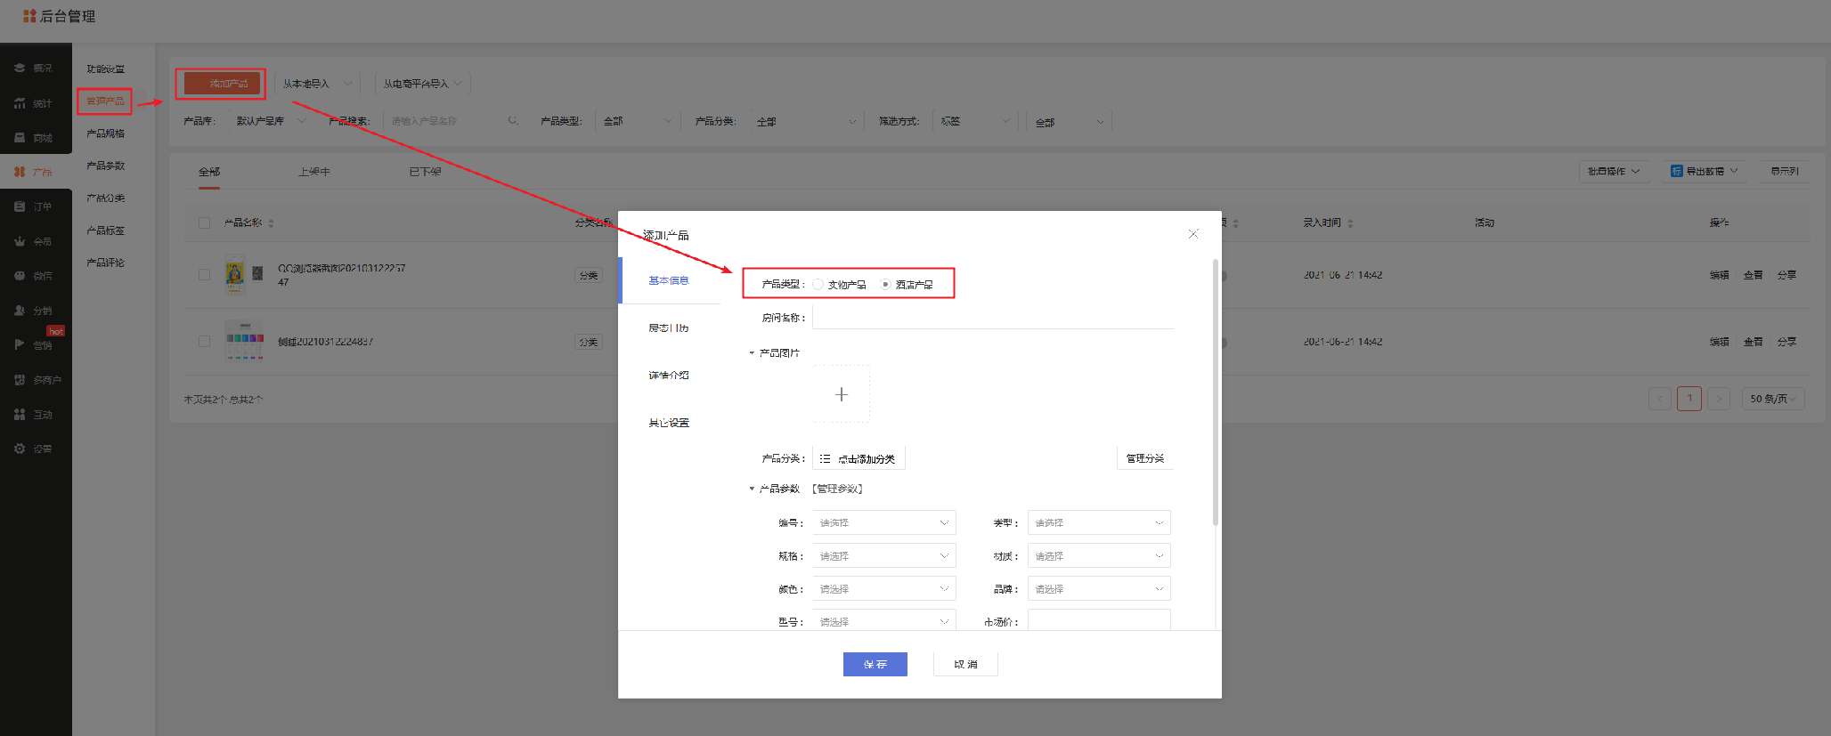The image size is (1831, 736).
Task: Open the 50 条/页 page size dropdown
Action: (x=1773, y=399)
